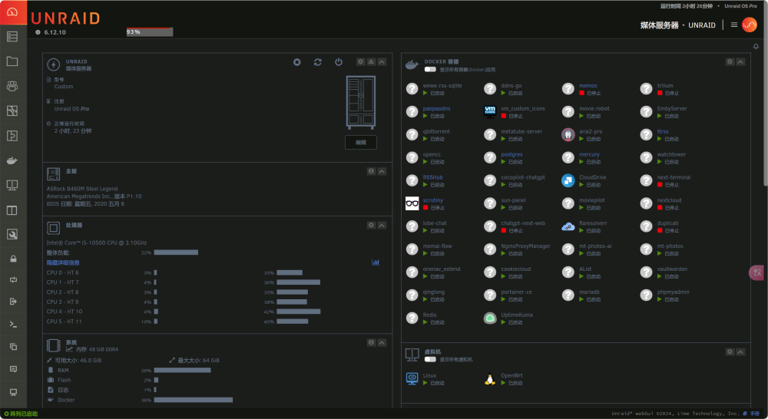Viewport: 768px width, 419px height.
Task: Click the aria2-pro container icon
Action: click(568, 134)
